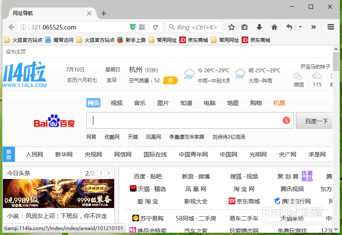342x235 pixels.
Task: Bookmark this page with the star icon
Action: tap(232, 27)
